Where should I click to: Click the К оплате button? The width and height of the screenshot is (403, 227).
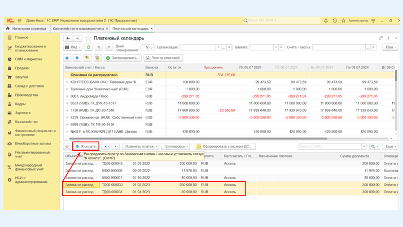[86, 146]
